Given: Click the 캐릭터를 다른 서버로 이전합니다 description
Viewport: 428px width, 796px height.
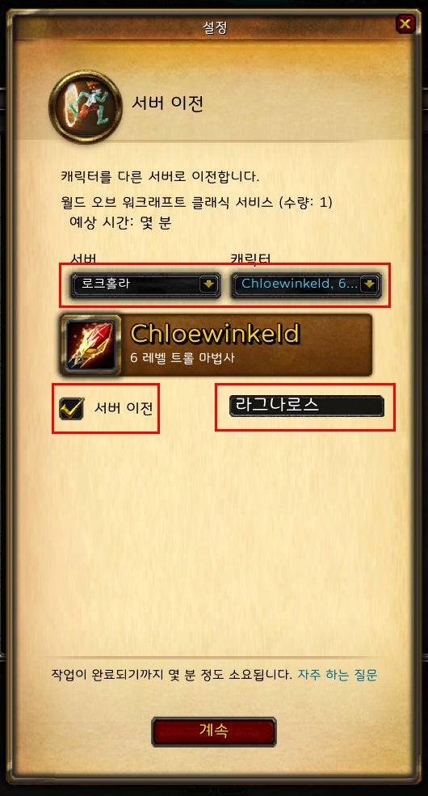Looking at the screenshot, I should 160,177.
